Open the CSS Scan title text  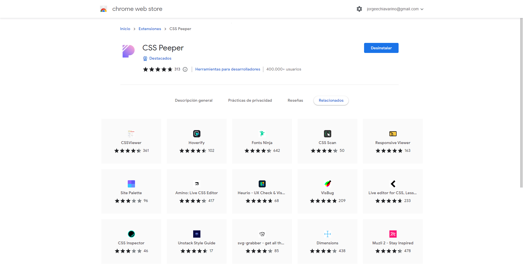click(327, 143)
